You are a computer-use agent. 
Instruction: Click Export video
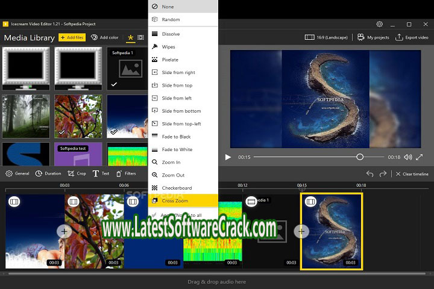click(412, 37)
